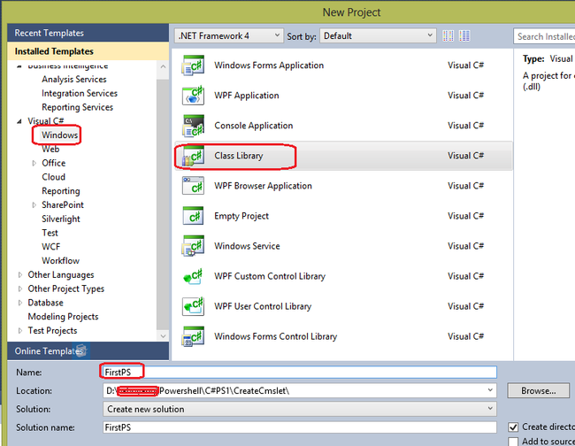Click the 'Windows Service' template name

(247, 246)
